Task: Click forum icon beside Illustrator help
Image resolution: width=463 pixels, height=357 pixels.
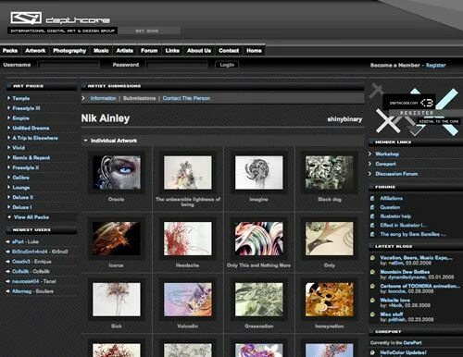Action: pos(372,216)
